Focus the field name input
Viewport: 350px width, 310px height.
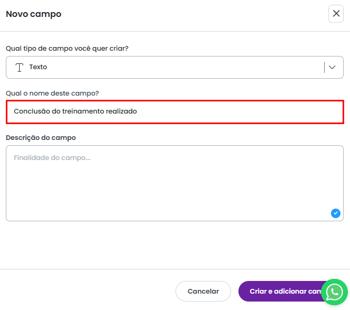[211, 111]
